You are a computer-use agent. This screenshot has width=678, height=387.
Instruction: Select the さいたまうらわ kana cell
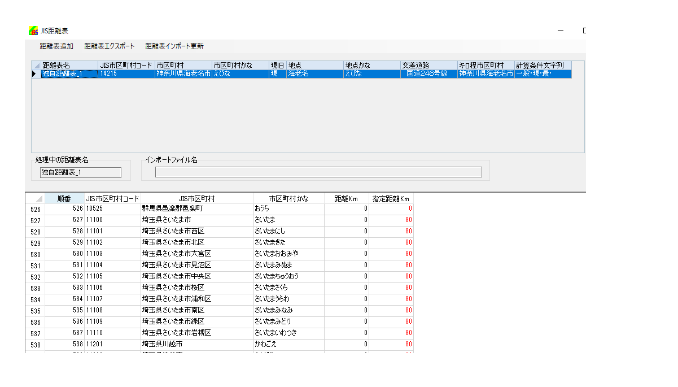pyautogui.click(x=288, y=299)
